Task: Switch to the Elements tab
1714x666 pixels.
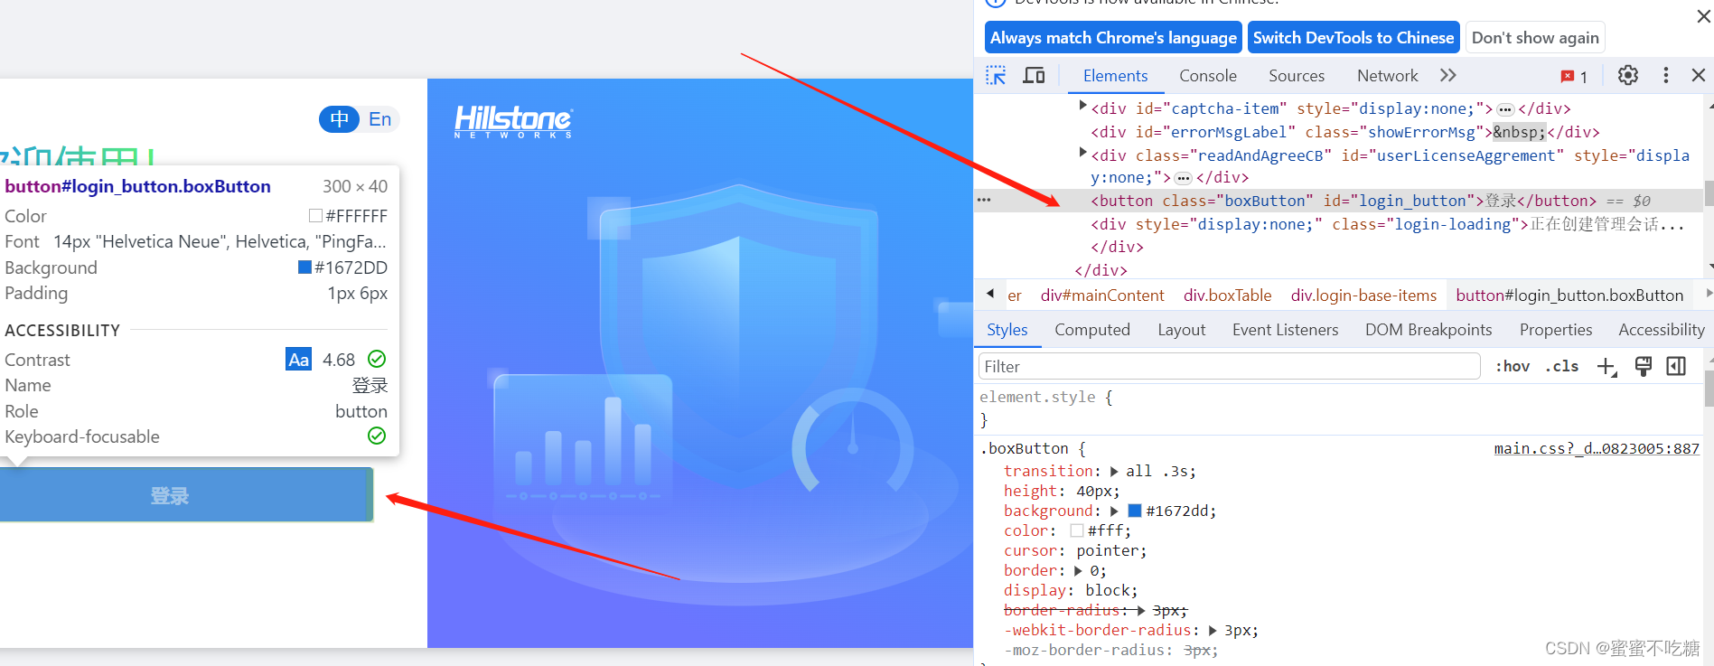Action: (x=1116, y=76)
